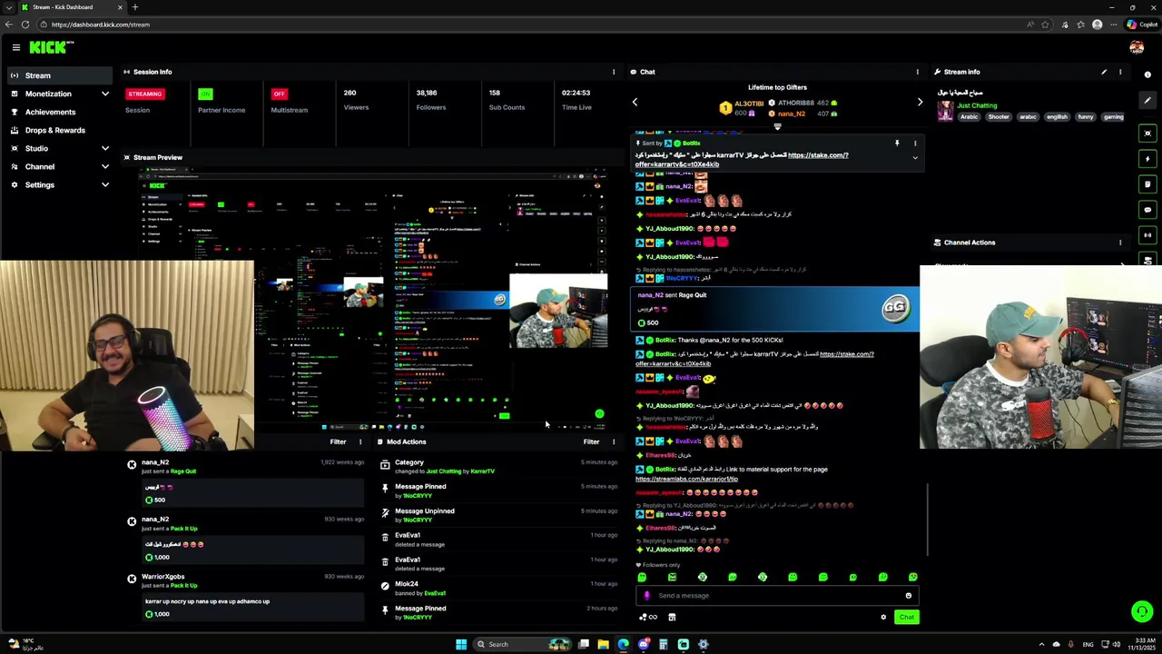Click the Just Chatting category thumbnail
Viewport: 1162px width, 654px height.
click(946, 110)
